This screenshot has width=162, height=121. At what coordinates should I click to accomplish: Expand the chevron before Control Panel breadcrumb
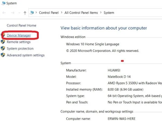coord(36,13)
